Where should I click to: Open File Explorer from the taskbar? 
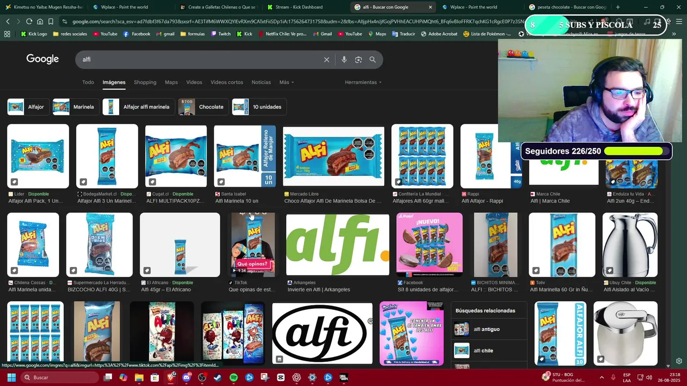pos(139,377)
